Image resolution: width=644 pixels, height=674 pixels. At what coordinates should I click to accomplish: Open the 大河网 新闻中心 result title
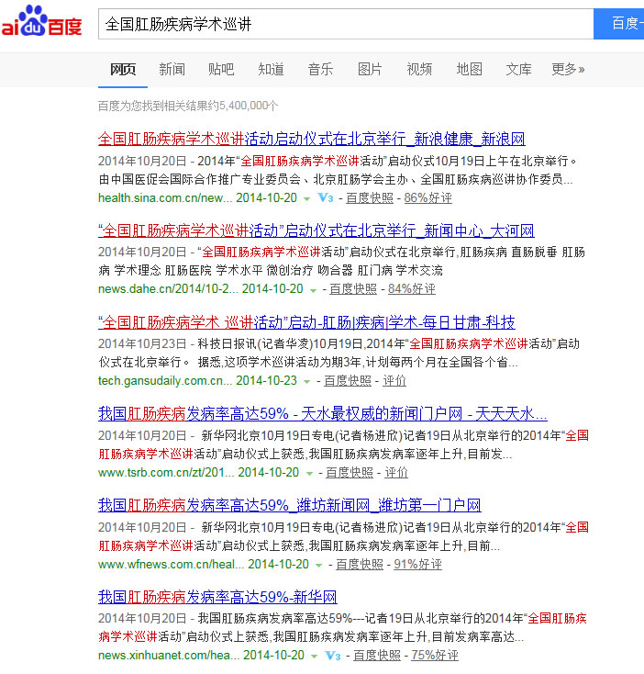coord(316,230)
